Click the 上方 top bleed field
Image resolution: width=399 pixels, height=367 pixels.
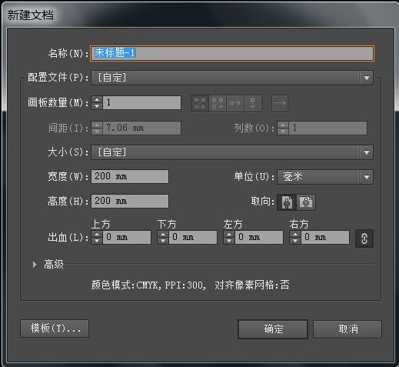click(x=127, y=237)
